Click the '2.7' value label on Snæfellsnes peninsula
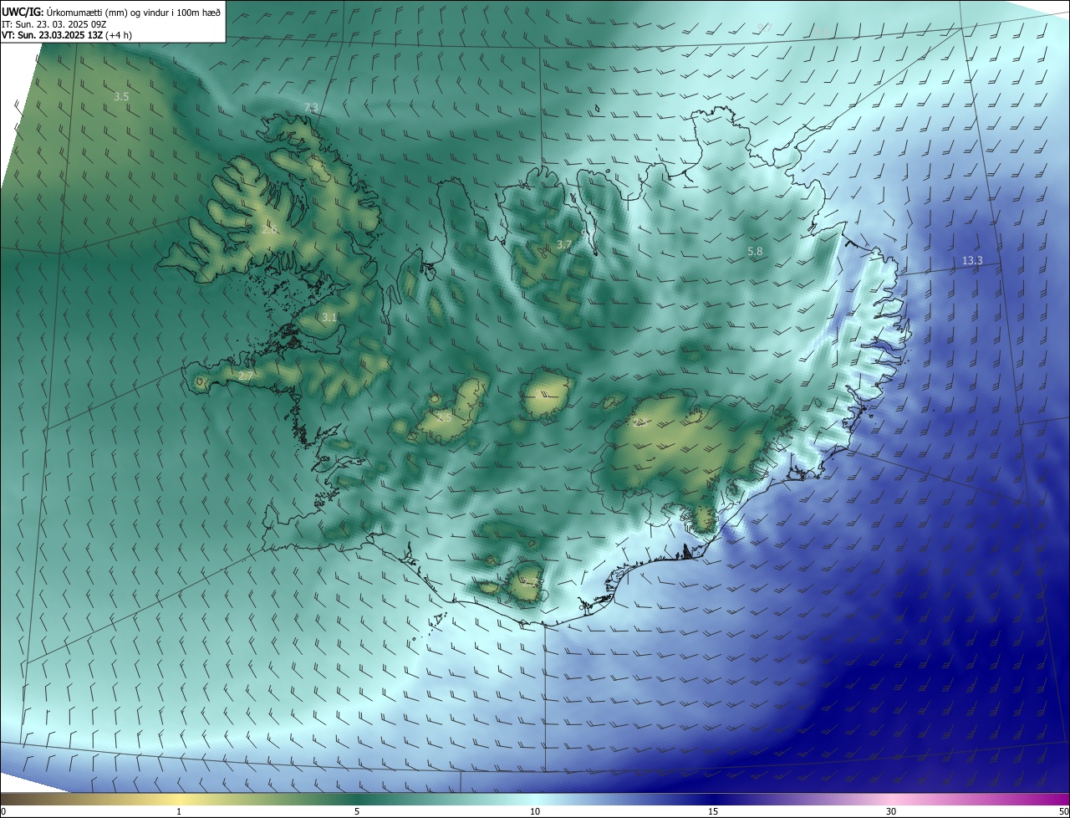Screen dimensions: 1070x818 click(245, 376)
